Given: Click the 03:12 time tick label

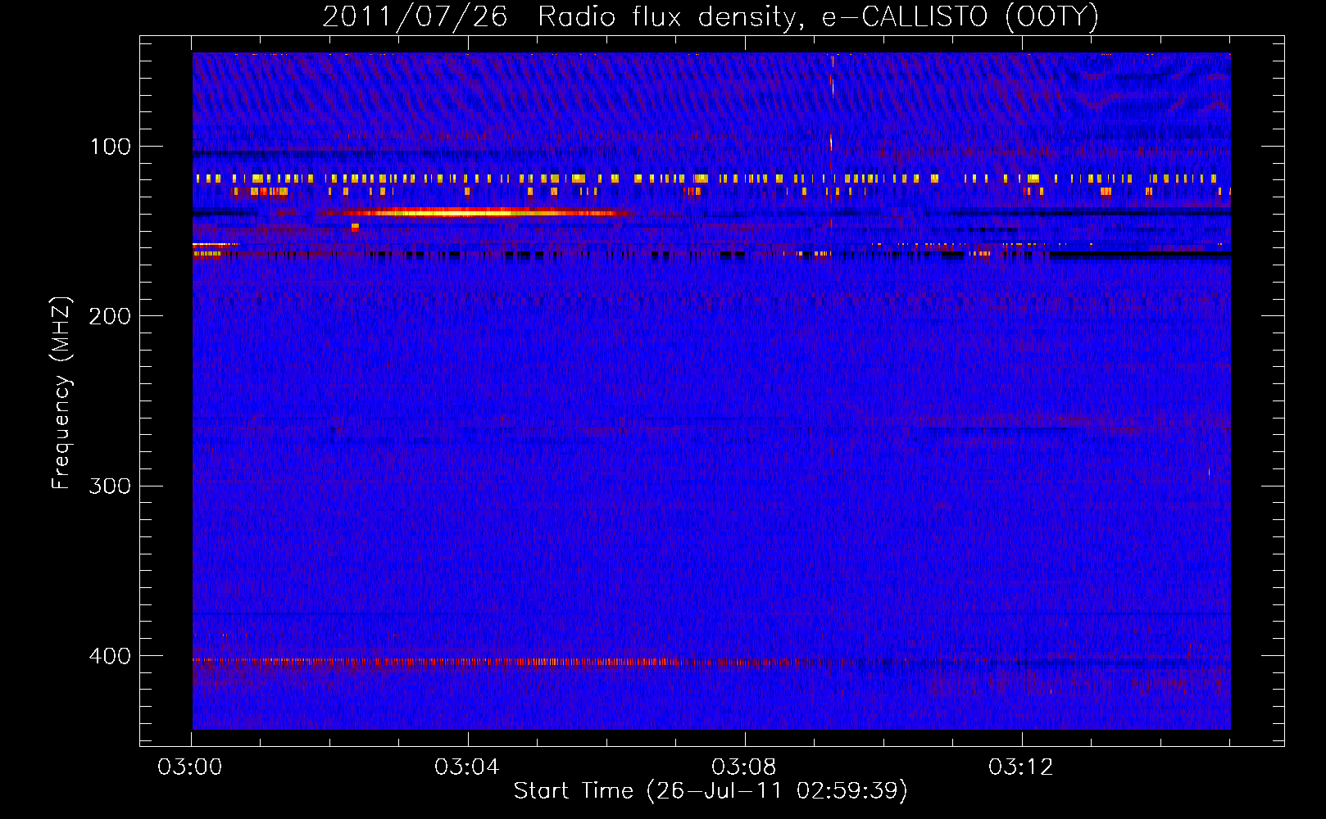Looking at the screenshot, I should point(1021,767).
